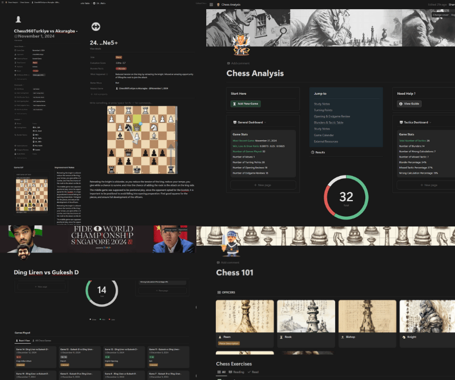Click the Most Recent Game stat line
This screenshot has height=380, width=455.
click(255, 141)
